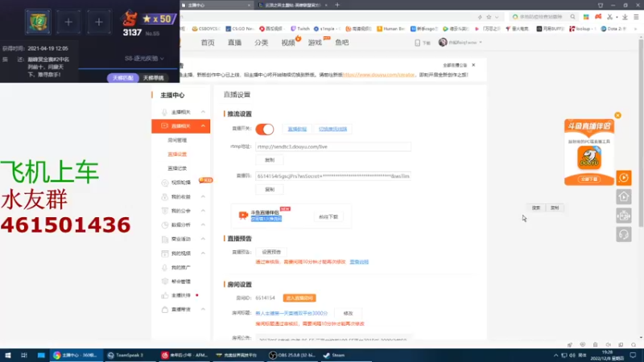Click the money-bag sidebar icon
This screenshot has width=644, height=362.
point(165,197)
